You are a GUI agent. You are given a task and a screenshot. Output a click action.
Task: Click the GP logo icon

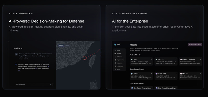pyautogui.click(x=115, y=44)
